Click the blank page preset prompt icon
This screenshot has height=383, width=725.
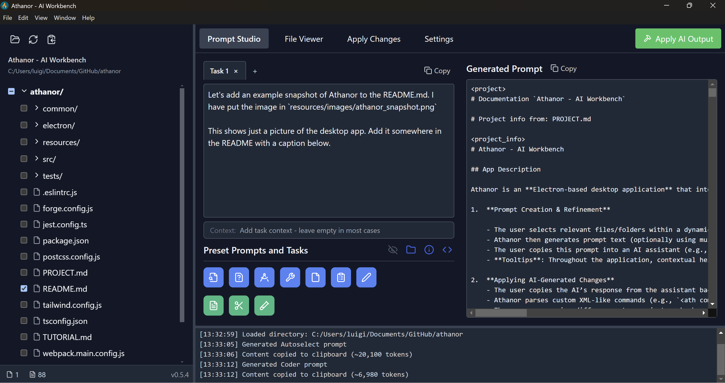coord(315,277)
